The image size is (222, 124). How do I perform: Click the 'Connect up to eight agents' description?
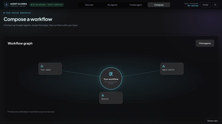(x=41, y=25)
